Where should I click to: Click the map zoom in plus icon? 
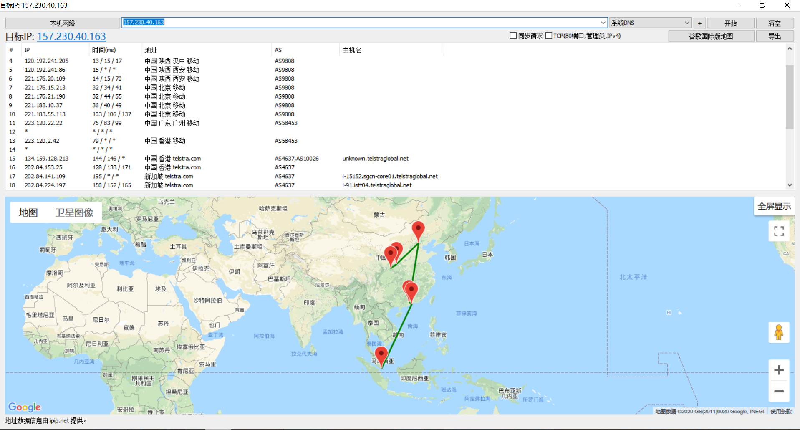pos(779,370)
